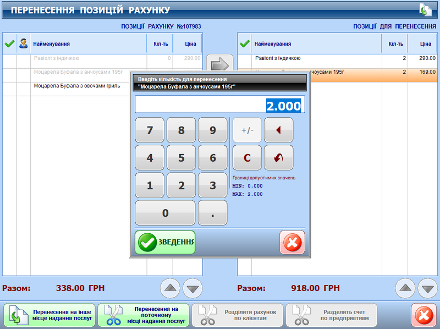Click the green checkmark column header on right
The height and width of the screenshot is (329, 440).
(x=245, y=44)
